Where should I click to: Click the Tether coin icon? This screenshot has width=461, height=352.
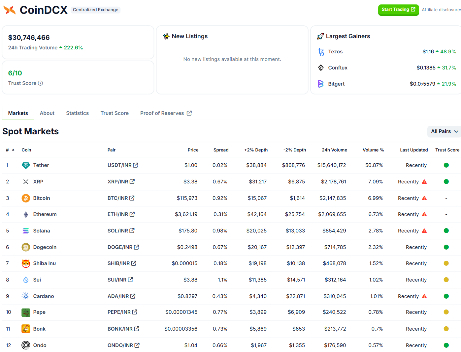pos(26,165)
